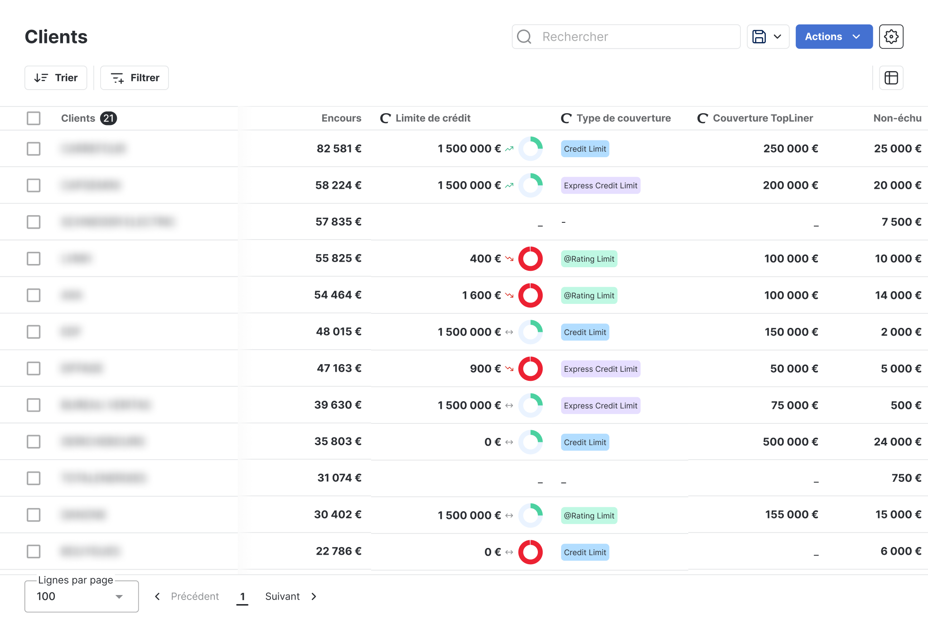928x624 pixels.
Task: Click upward trend icon on 82 581 € row
Action: pyautogui.click(x=509, y=149)
